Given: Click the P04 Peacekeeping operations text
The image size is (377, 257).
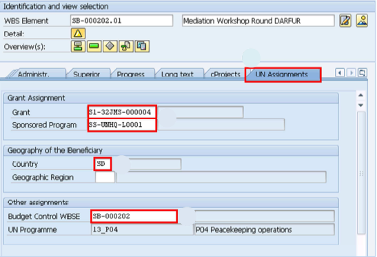Looking at the screenshot, I should pos(243,230).
